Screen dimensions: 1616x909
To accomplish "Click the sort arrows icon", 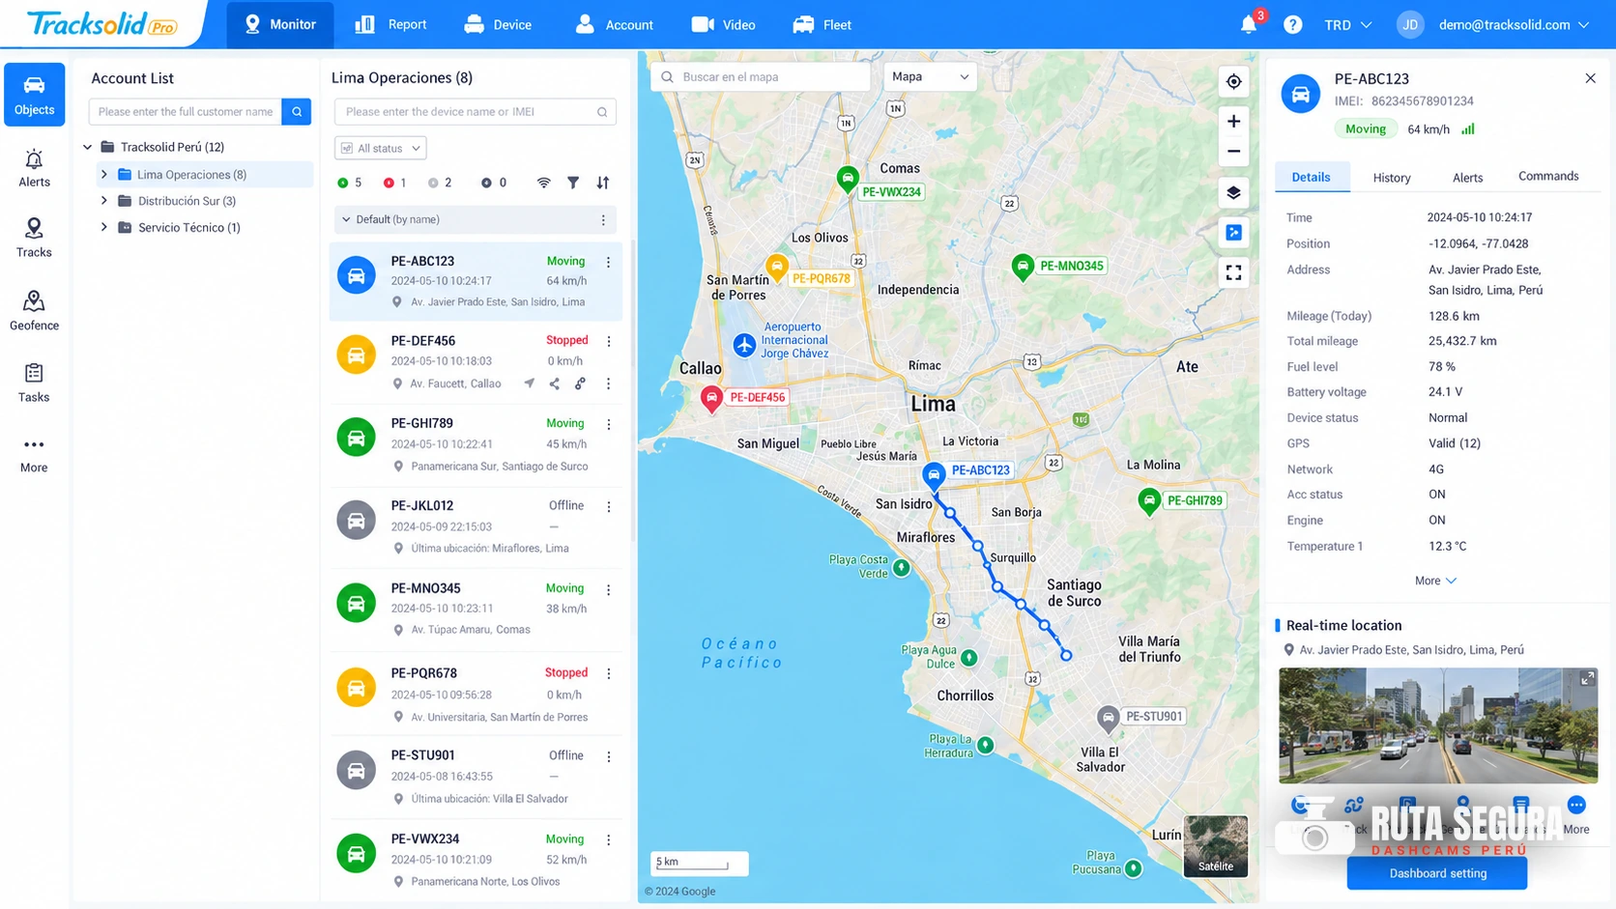I will coord(602,183).
